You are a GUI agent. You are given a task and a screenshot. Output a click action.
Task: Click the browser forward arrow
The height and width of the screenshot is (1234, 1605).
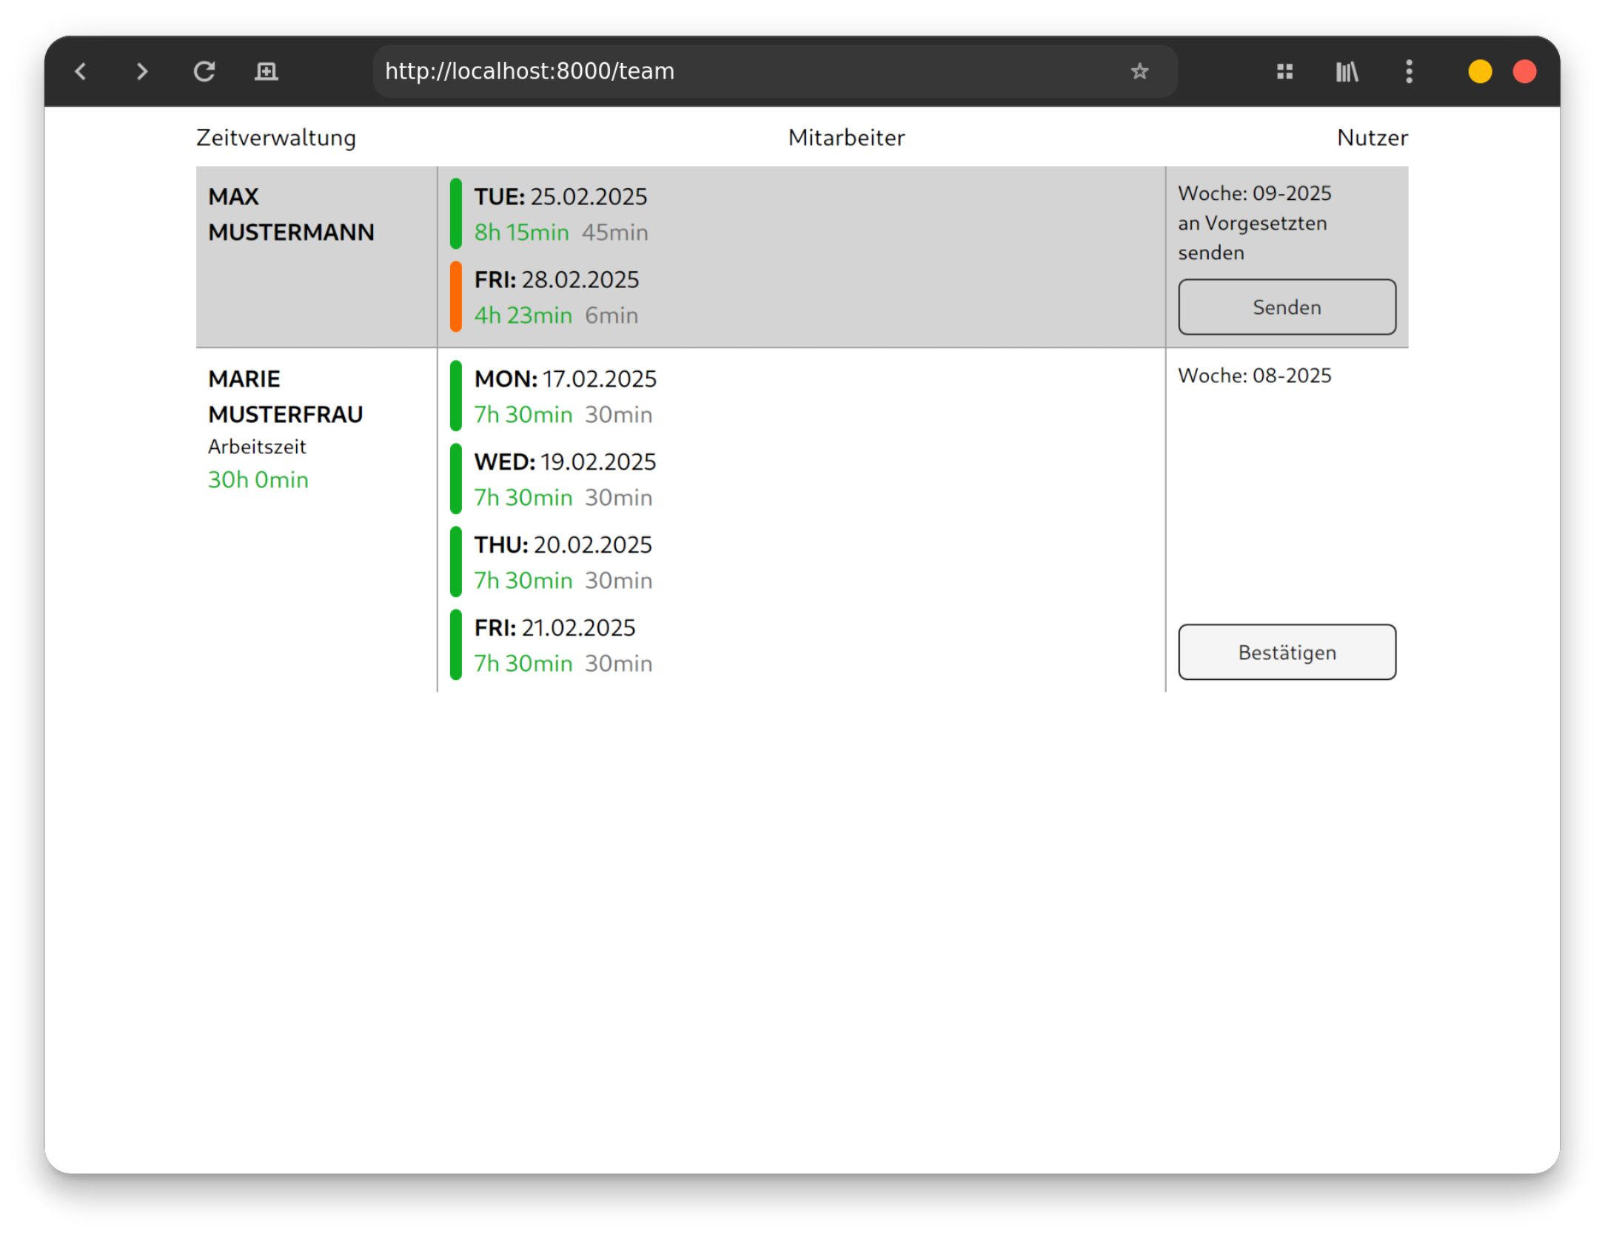(x=142, y=72)
